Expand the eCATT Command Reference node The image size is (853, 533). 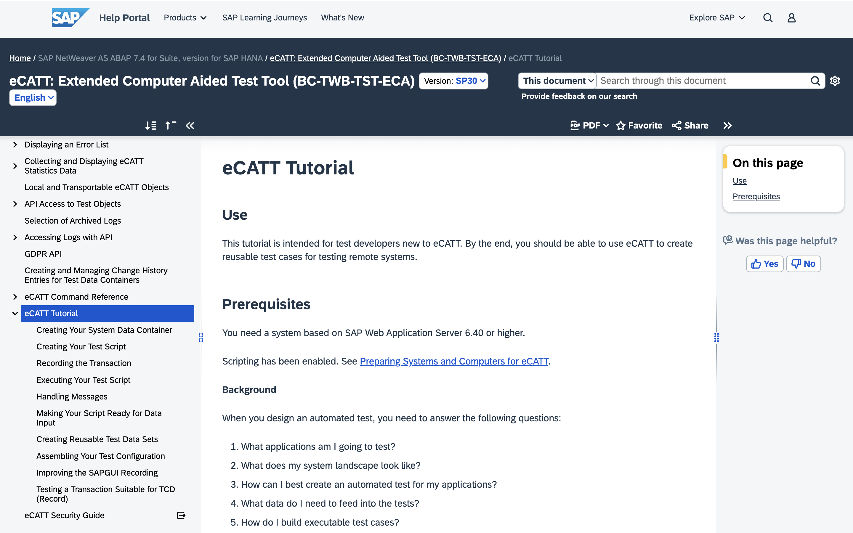15,297
